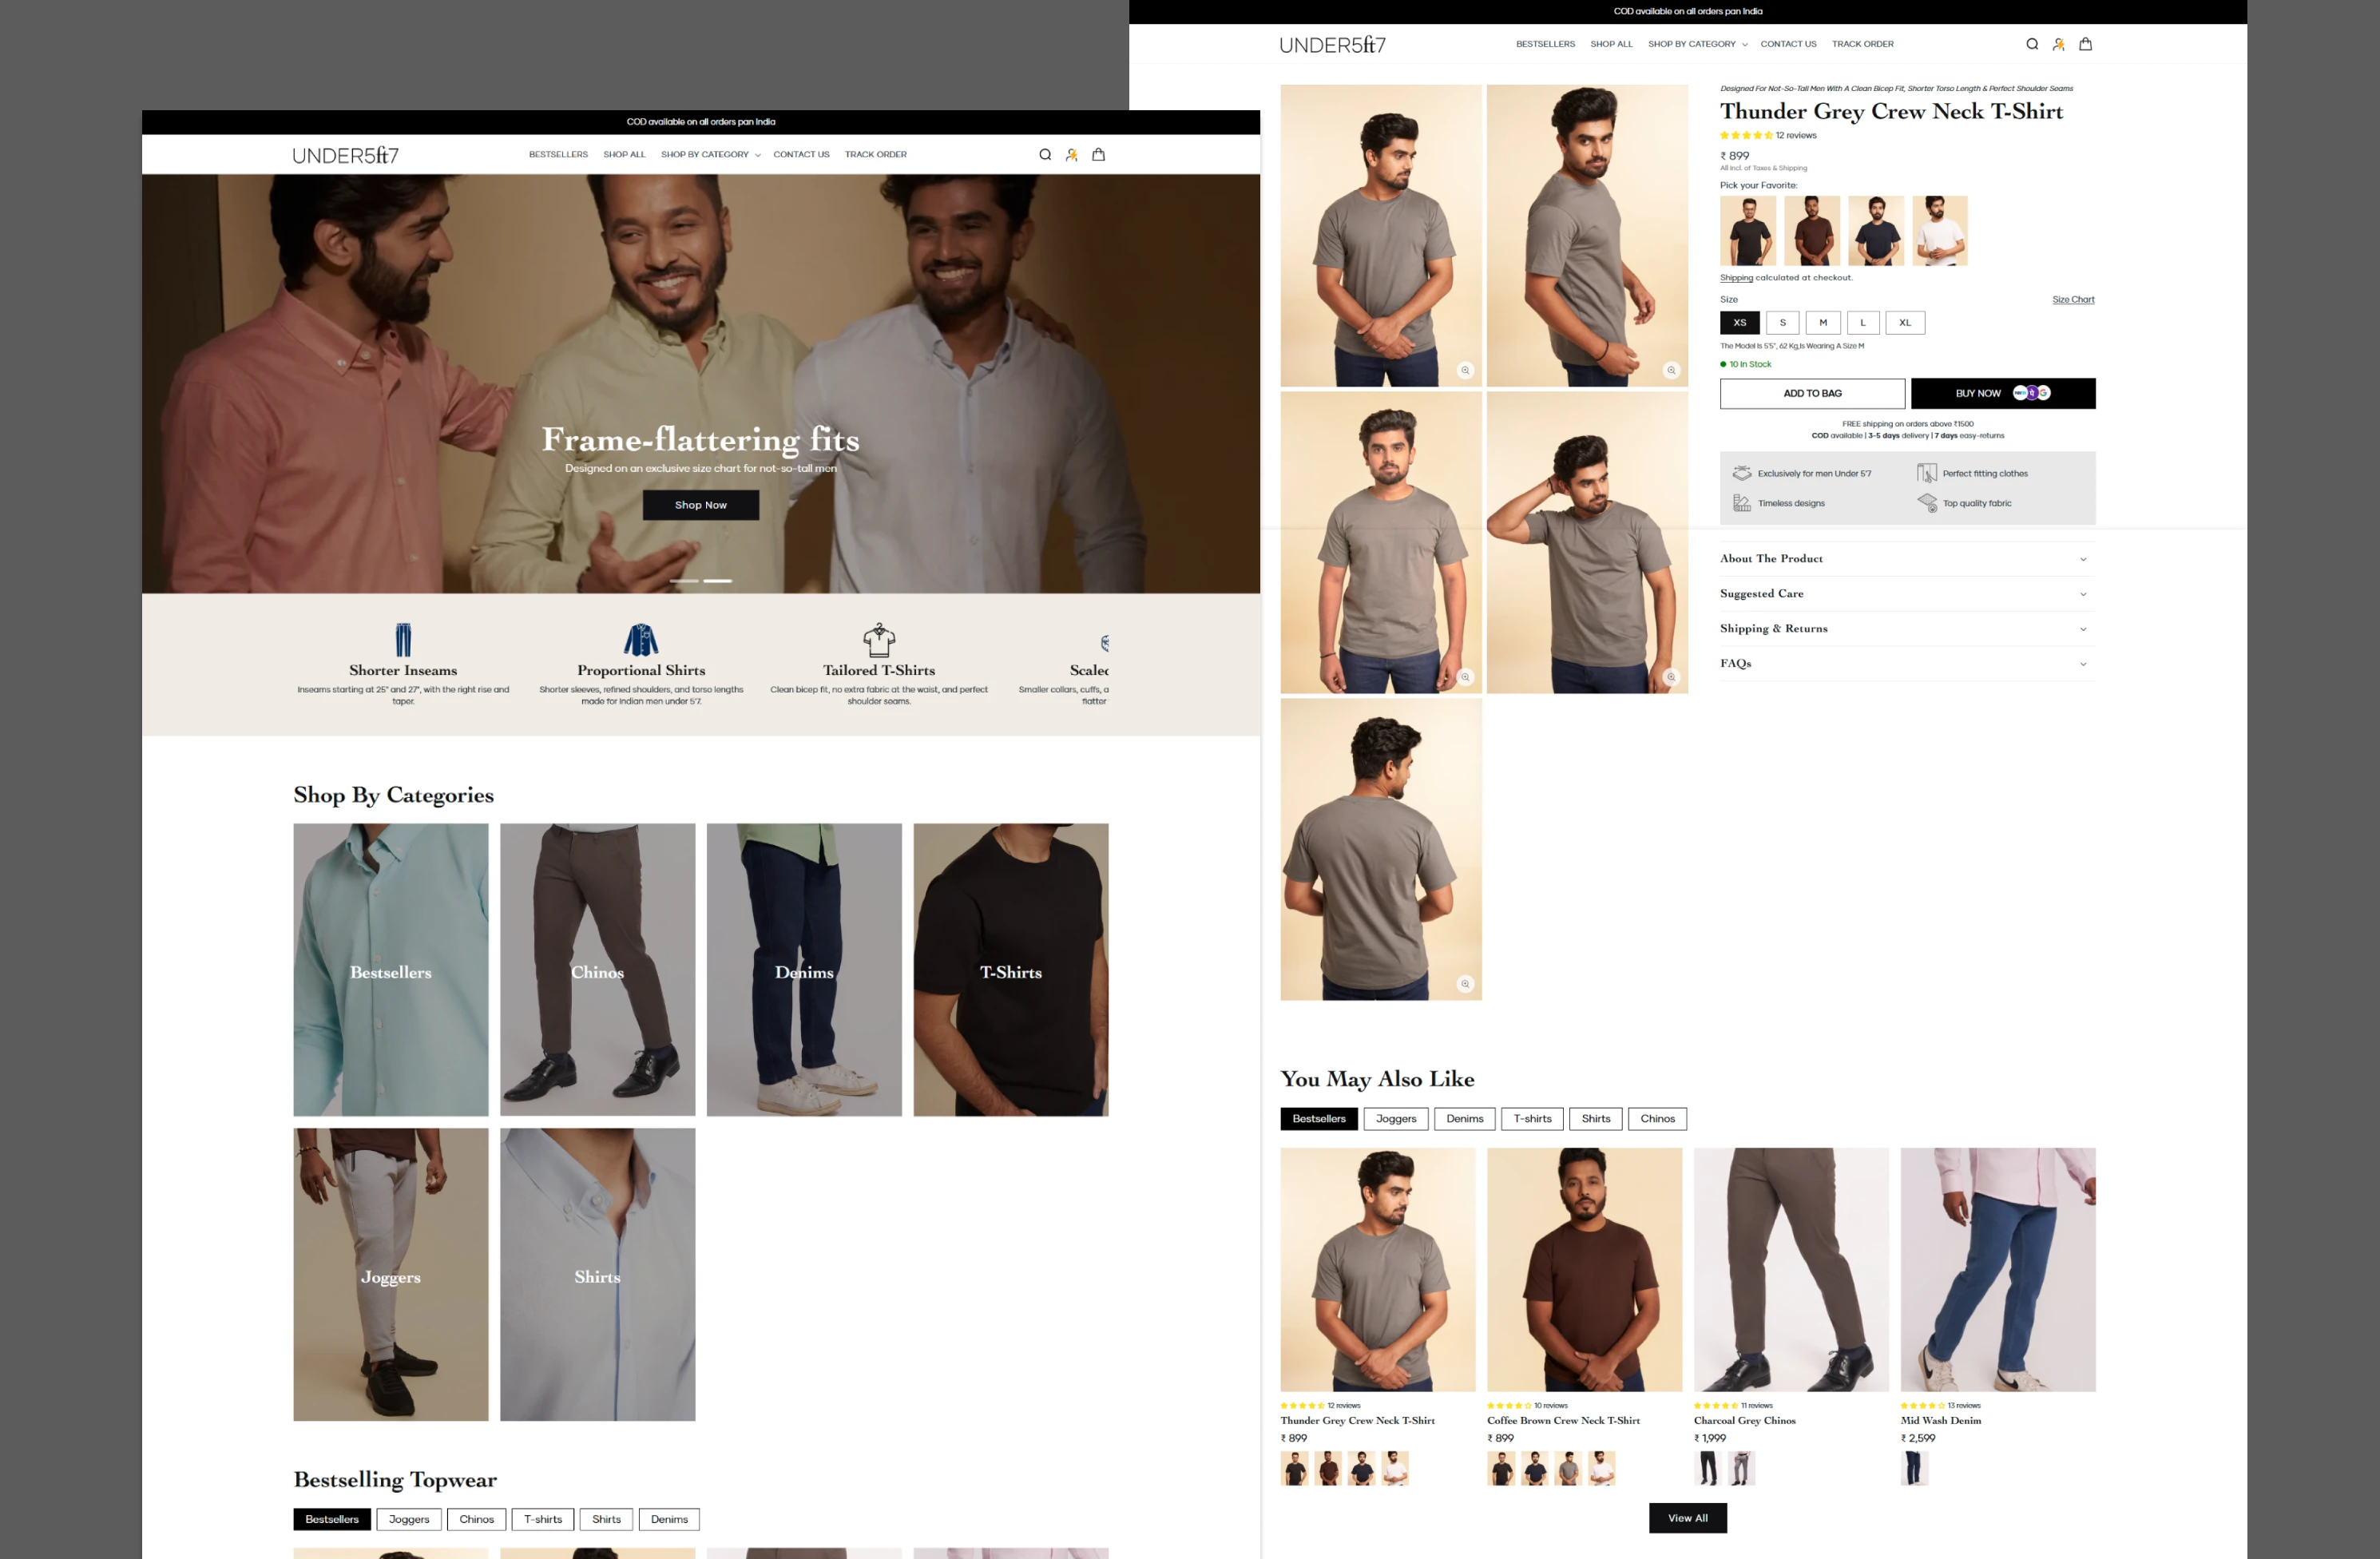The height and width of the screenshot is (1559, 2380).
Task: Select size XL option
Action: point(1904,323)
